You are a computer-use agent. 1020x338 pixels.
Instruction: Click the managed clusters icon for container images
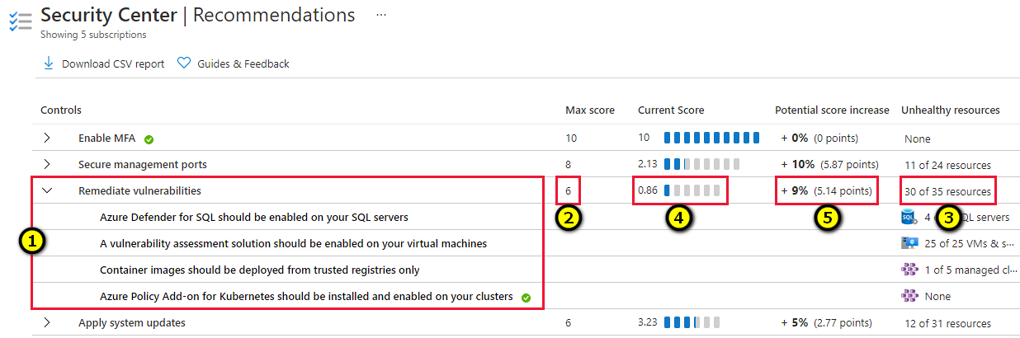coord(909,270)
